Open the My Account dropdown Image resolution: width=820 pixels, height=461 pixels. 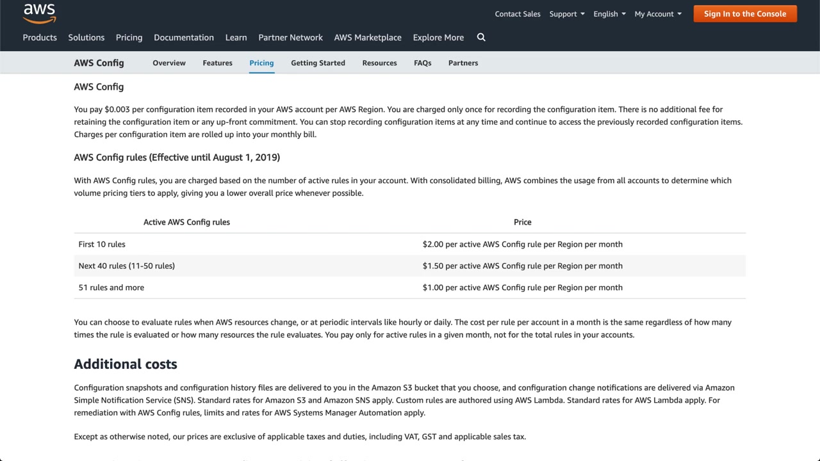(x=658, y=14)
